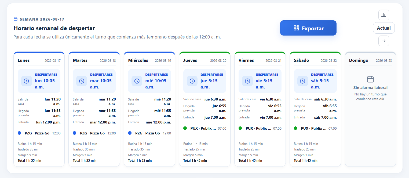Click the clock icon in Lunes card
This screenshot has width=409, height=178.
click(x=26, y=81)
